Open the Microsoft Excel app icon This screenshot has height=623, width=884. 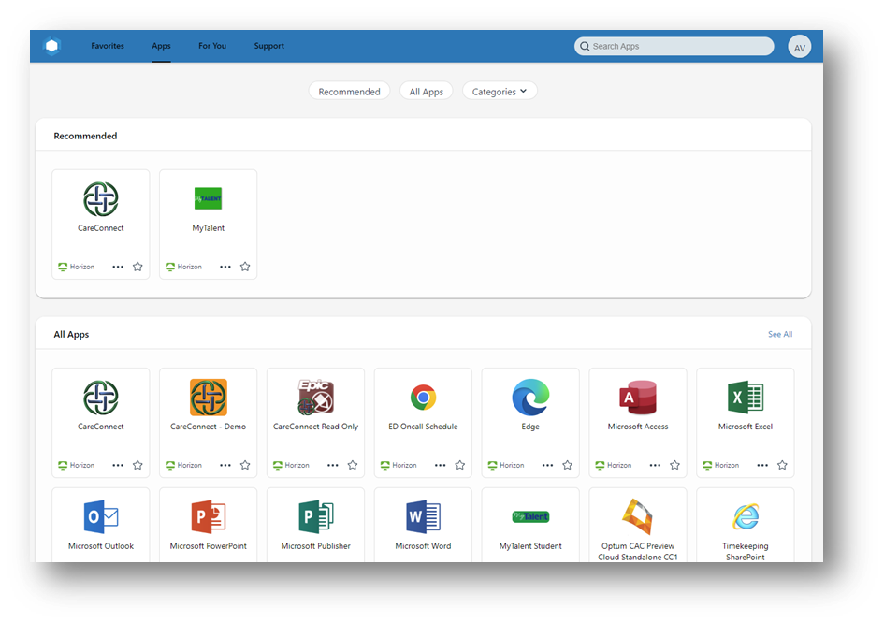[x=746, y=398]
